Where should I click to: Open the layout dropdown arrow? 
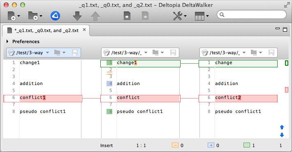(x=207, y=16)
